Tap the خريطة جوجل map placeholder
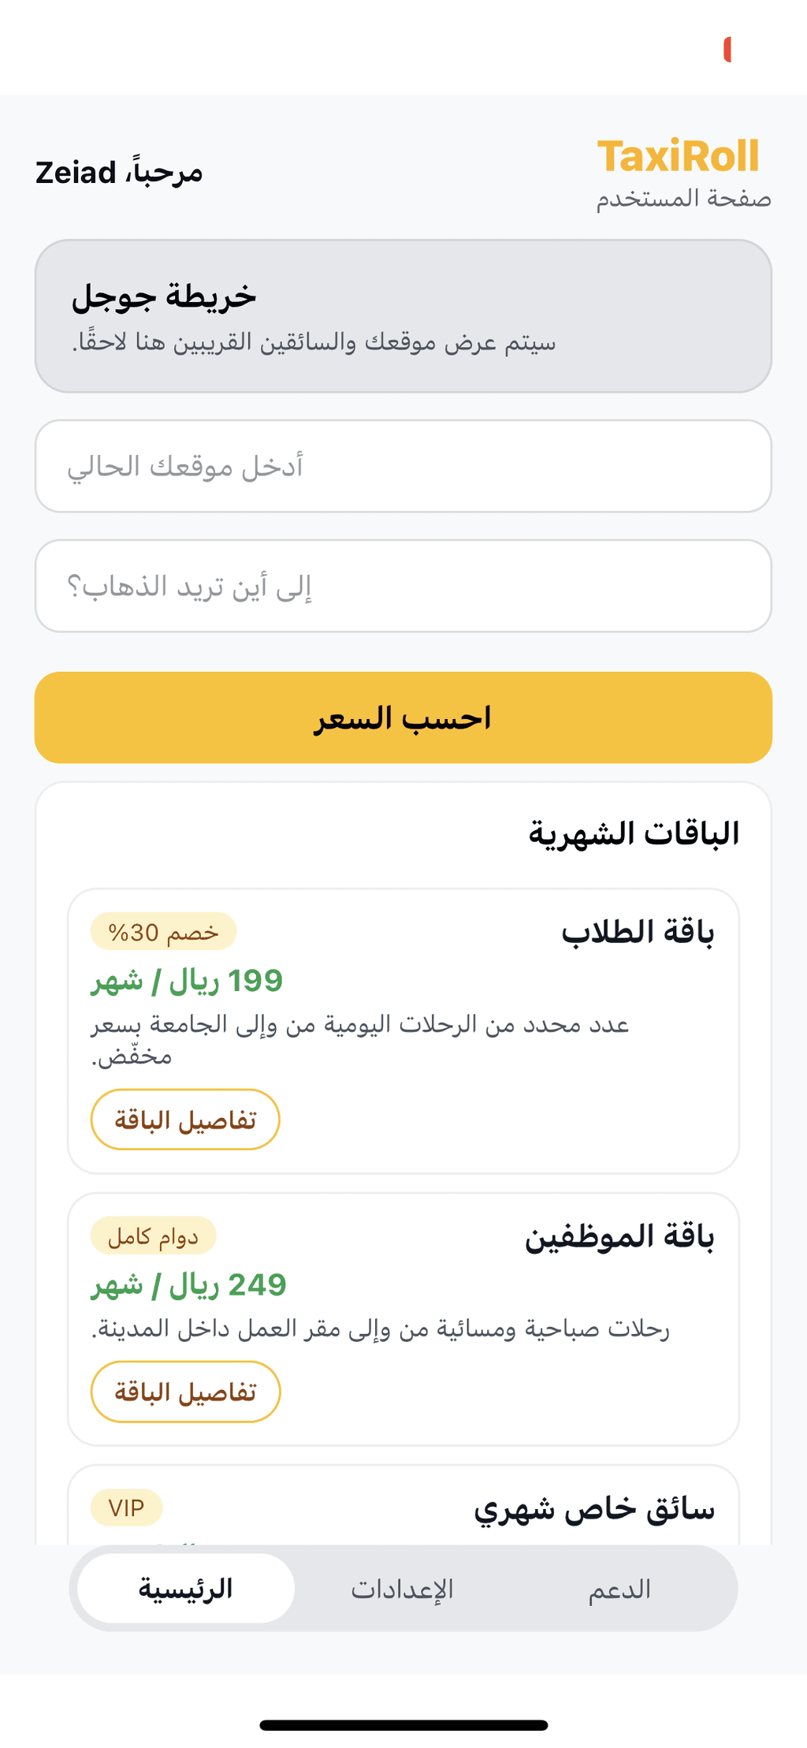 [403, 316]
